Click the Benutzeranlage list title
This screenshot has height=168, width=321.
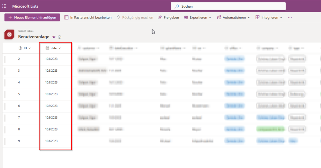[34, 37]
